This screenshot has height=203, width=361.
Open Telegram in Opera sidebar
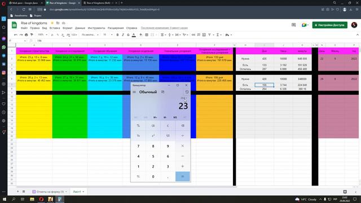[4, 56]
